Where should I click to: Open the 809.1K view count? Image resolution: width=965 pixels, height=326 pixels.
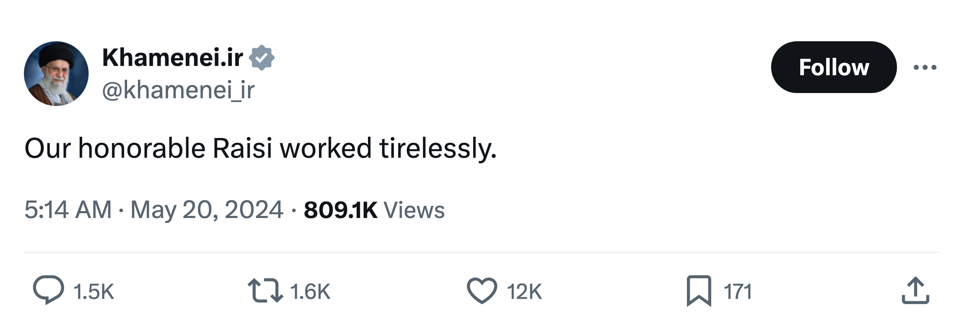340,210
